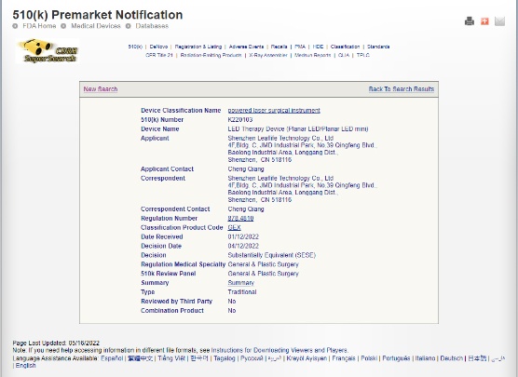518x377 pixels.
Task: Open the HDE database link
Action: click(318, 47)
